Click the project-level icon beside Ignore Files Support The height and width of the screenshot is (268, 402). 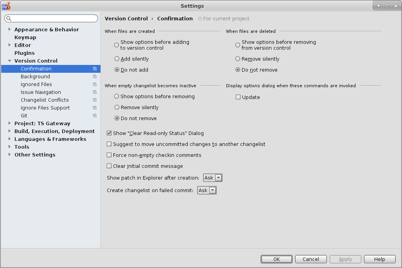click(x=95, y=108)
